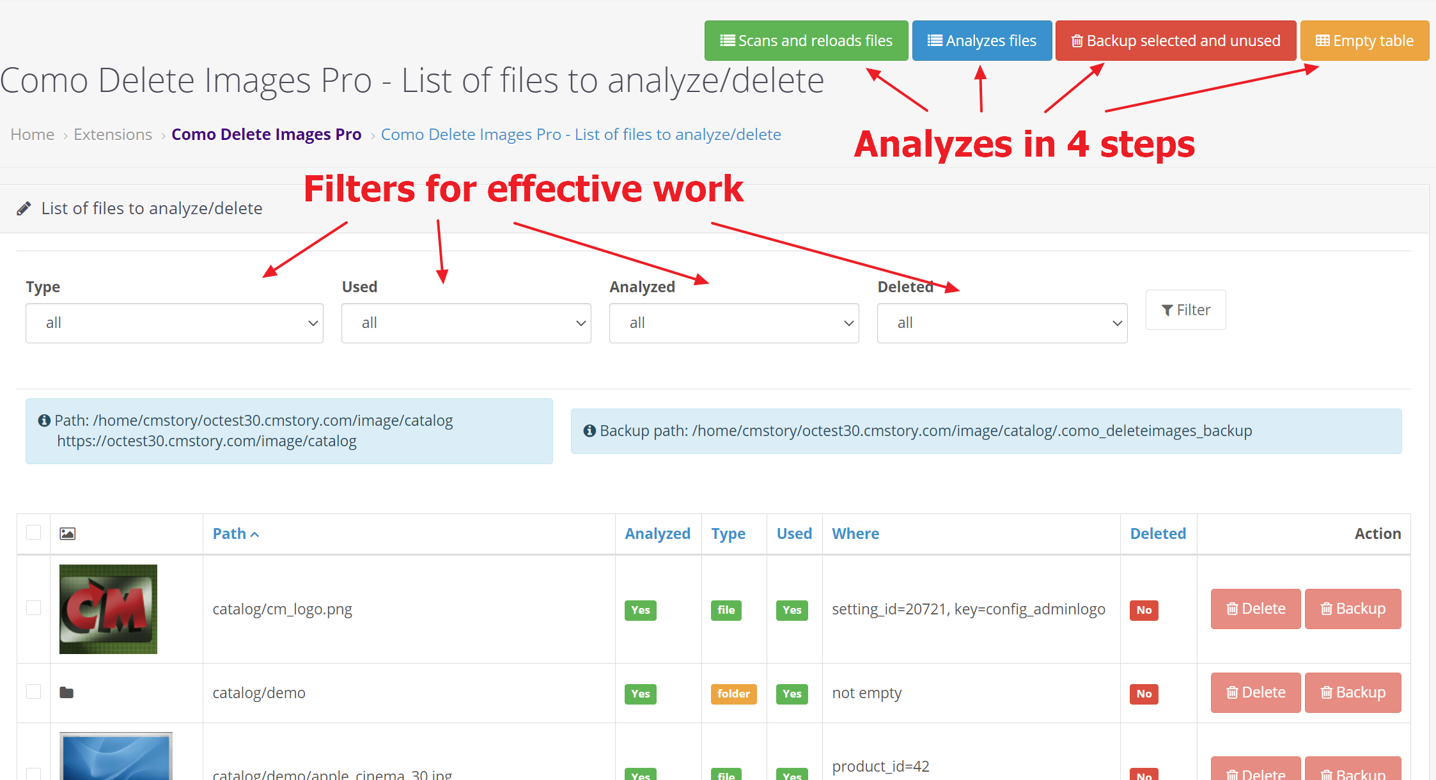
Task: Check the catalog/demo row checkbox
Action: 33,692
